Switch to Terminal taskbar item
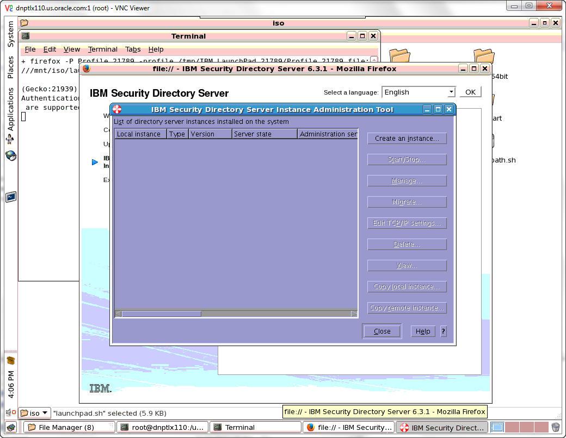566x438 pixels. [x=256, y=428]
